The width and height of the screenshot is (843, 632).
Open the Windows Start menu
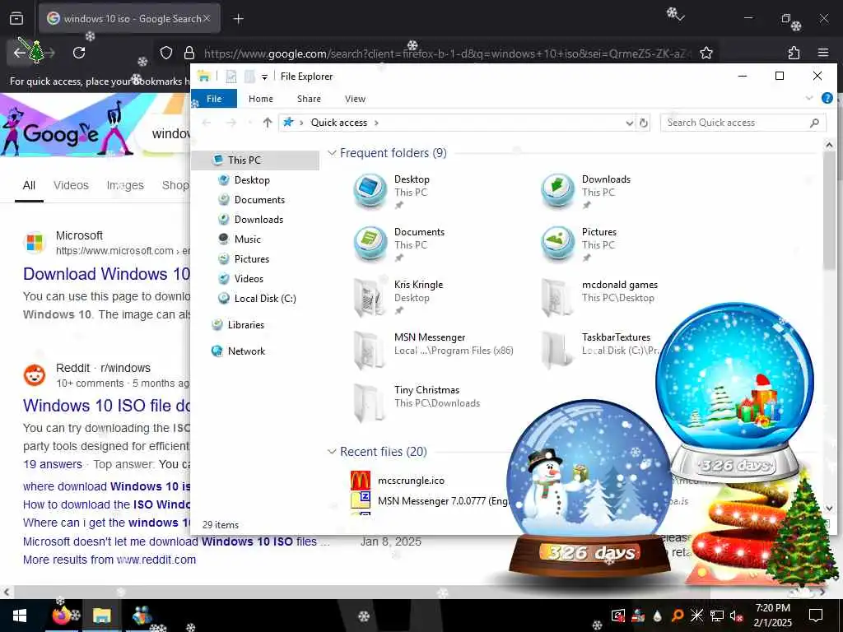pos(20,616)
